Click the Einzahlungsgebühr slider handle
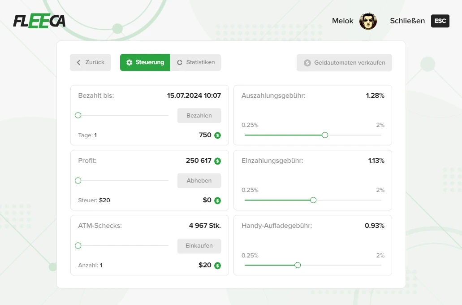The width and height of the screenshot is (462, 305). point(313,200)
